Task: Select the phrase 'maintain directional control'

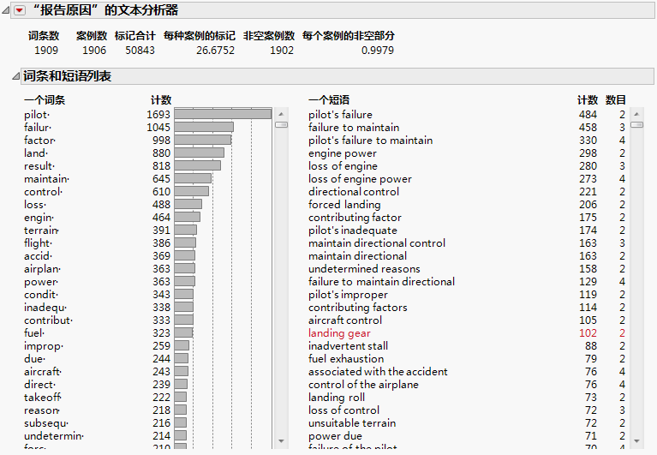Action: coord(377,243)
